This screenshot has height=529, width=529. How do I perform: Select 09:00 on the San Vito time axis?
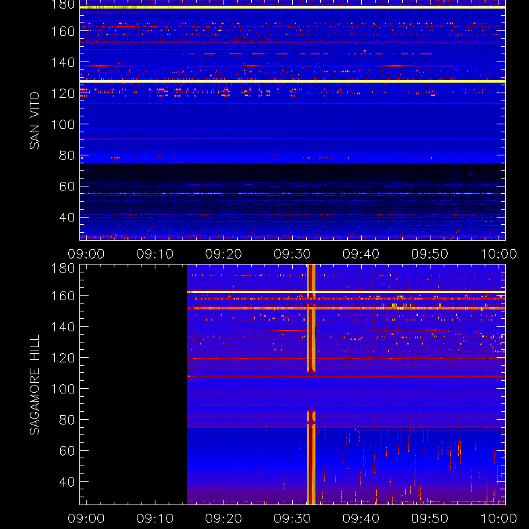coord(86,254)
